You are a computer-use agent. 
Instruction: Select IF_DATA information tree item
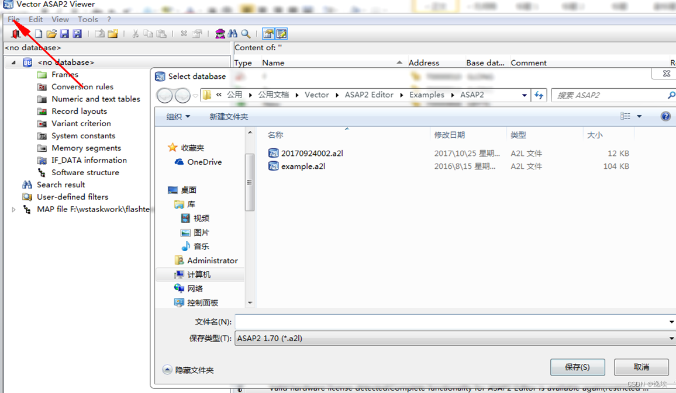point(89,160)
